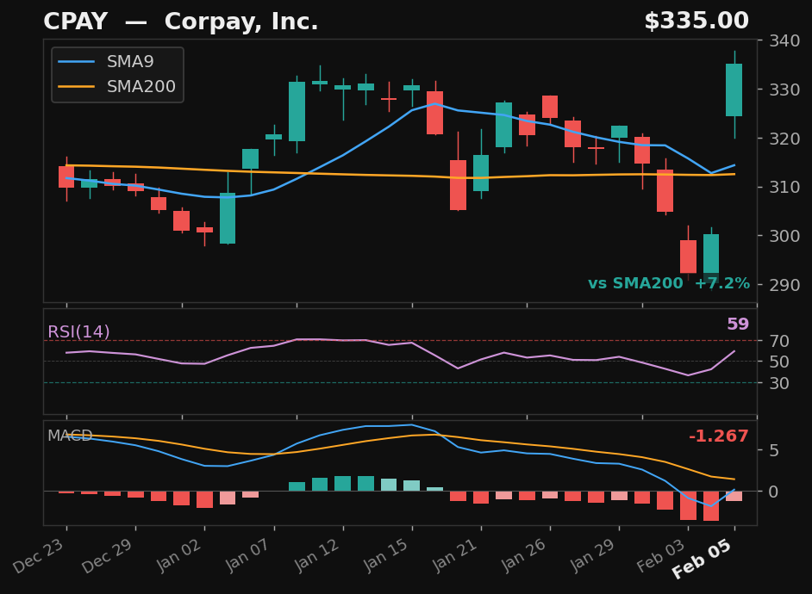The width and height of the screenshot is (812, 594).
Task: Click the Jan 02 date label
Action: pos(178,554)
